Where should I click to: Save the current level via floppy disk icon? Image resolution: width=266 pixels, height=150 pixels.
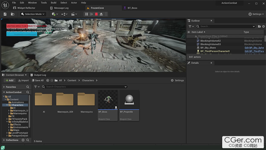(x=5, y=14)
